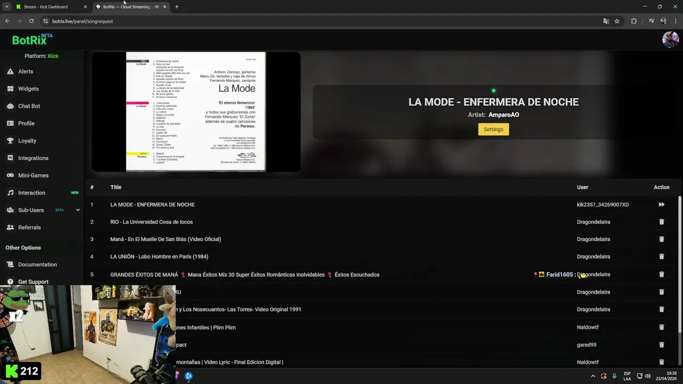Delete GRANDES ÉXITOS DE MANÁ request
This screenshot has height=384, width=683.
click(x=662, y=274)
